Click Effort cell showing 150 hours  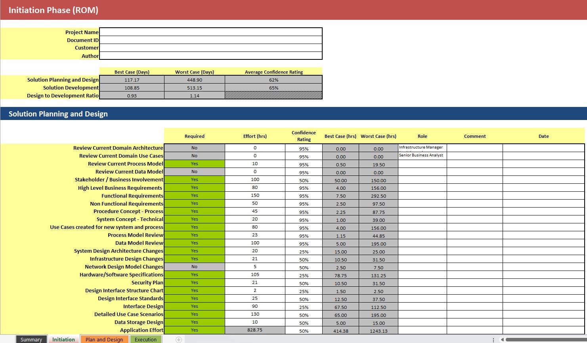click(x=255, y=195)
